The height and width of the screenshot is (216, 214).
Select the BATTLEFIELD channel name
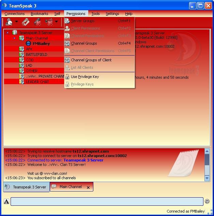coord(36,55)
